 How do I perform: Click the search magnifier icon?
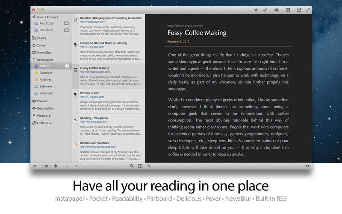click(132, 166)
